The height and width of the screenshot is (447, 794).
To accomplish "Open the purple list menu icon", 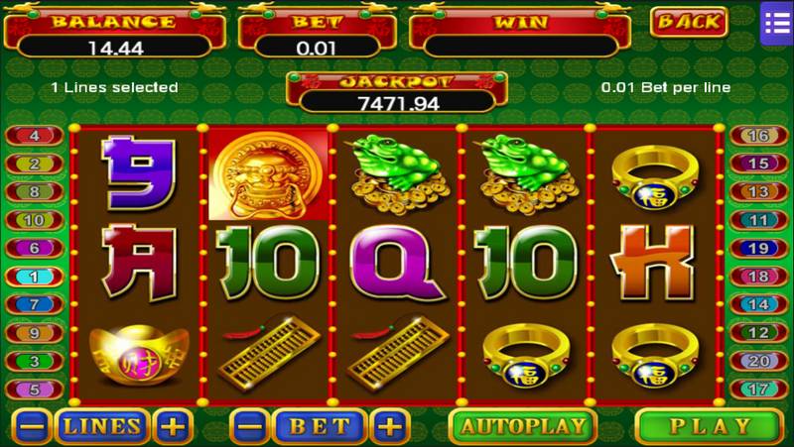I will (776, 23).
